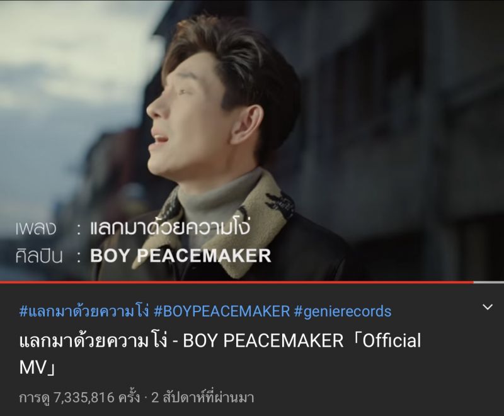Tap the BOY PEACEMAKER artist overlay text
The height and width of the screenshot is (416, 504).
tap(181, 256)
